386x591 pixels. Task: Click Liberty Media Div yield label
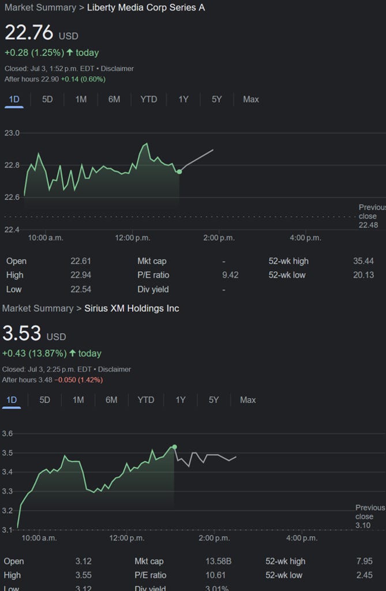point(153,290)
